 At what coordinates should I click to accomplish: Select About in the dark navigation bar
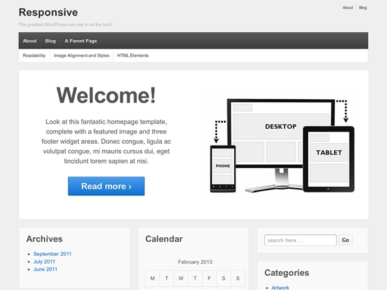(x=30, y=41)
